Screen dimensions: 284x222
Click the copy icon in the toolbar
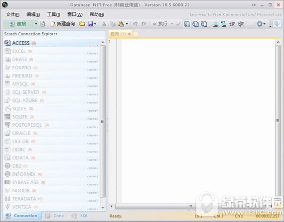pyautogui.click(x=113, y=24)
